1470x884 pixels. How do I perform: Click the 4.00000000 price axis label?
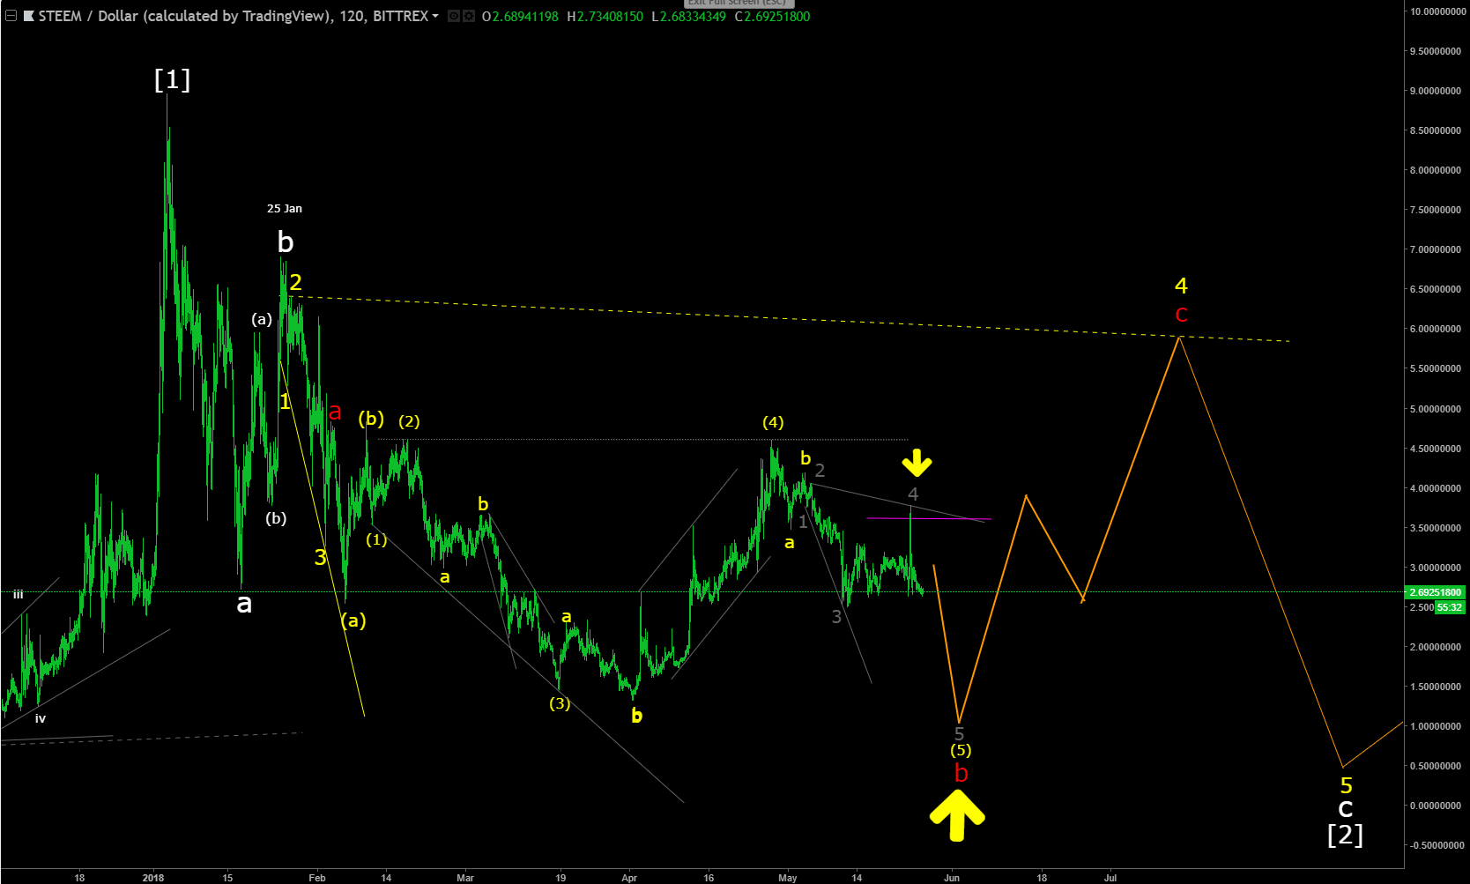pos(1436,488)
